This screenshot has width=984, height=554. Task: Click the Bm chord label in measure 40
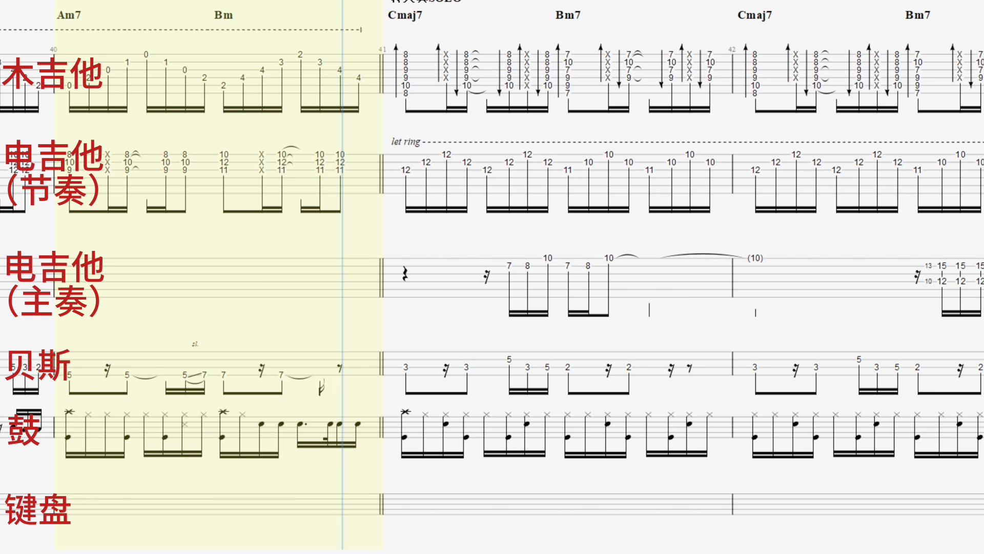point(223,15)
